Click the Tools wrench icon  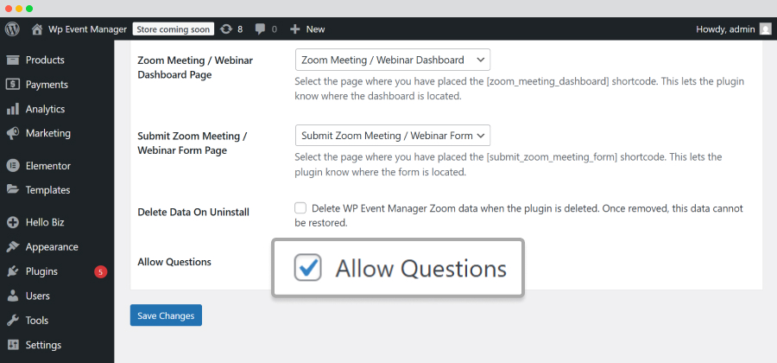point(13,321)
